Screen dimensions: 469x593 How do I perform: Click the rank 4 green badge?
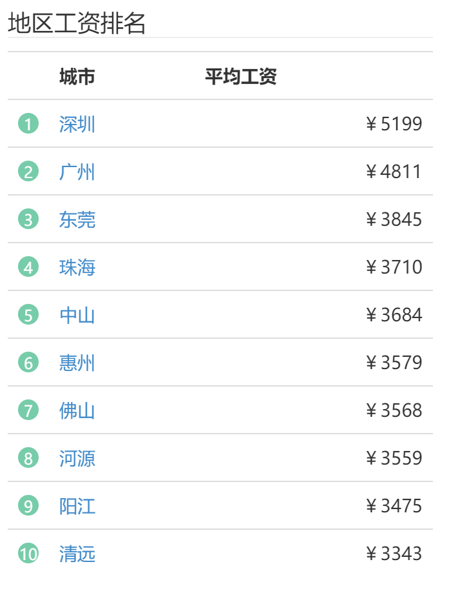click(28, 267)
